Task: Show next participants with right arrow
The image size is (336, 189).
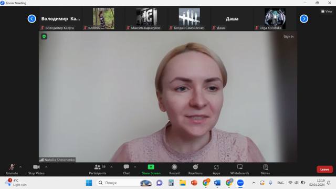Action: pyautogui.click(x=304, y=19)
